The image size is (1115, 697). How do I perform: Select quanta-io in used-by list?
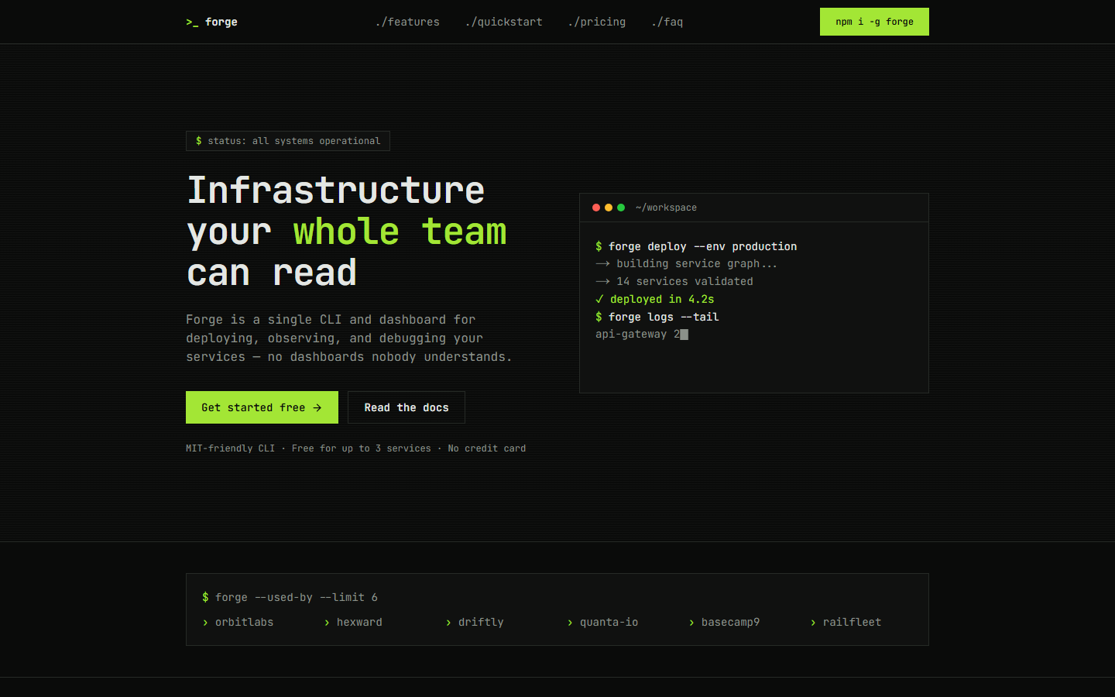click(x=602, y=622)
